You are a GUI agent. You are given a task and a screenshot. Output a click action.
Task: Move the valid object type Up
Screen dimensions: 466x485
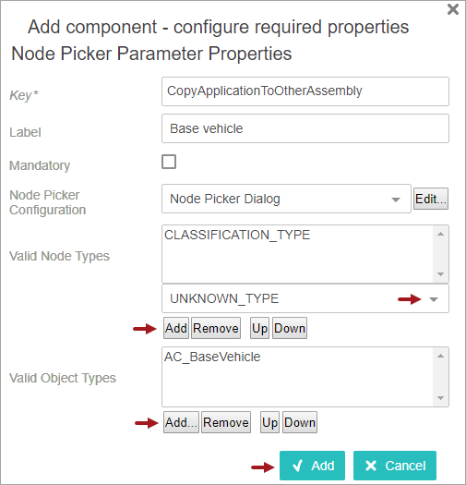(x=269, y=422)
